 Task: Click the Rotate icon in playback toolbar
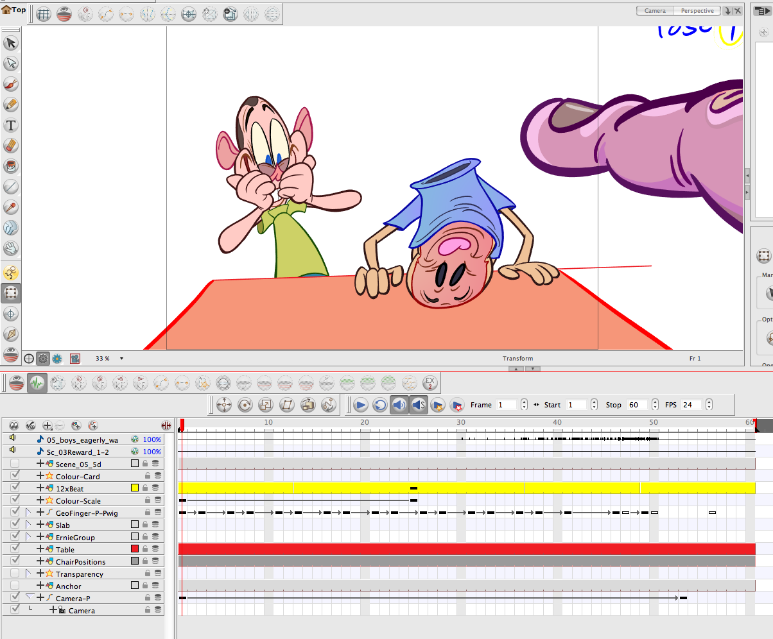point(245,405)
